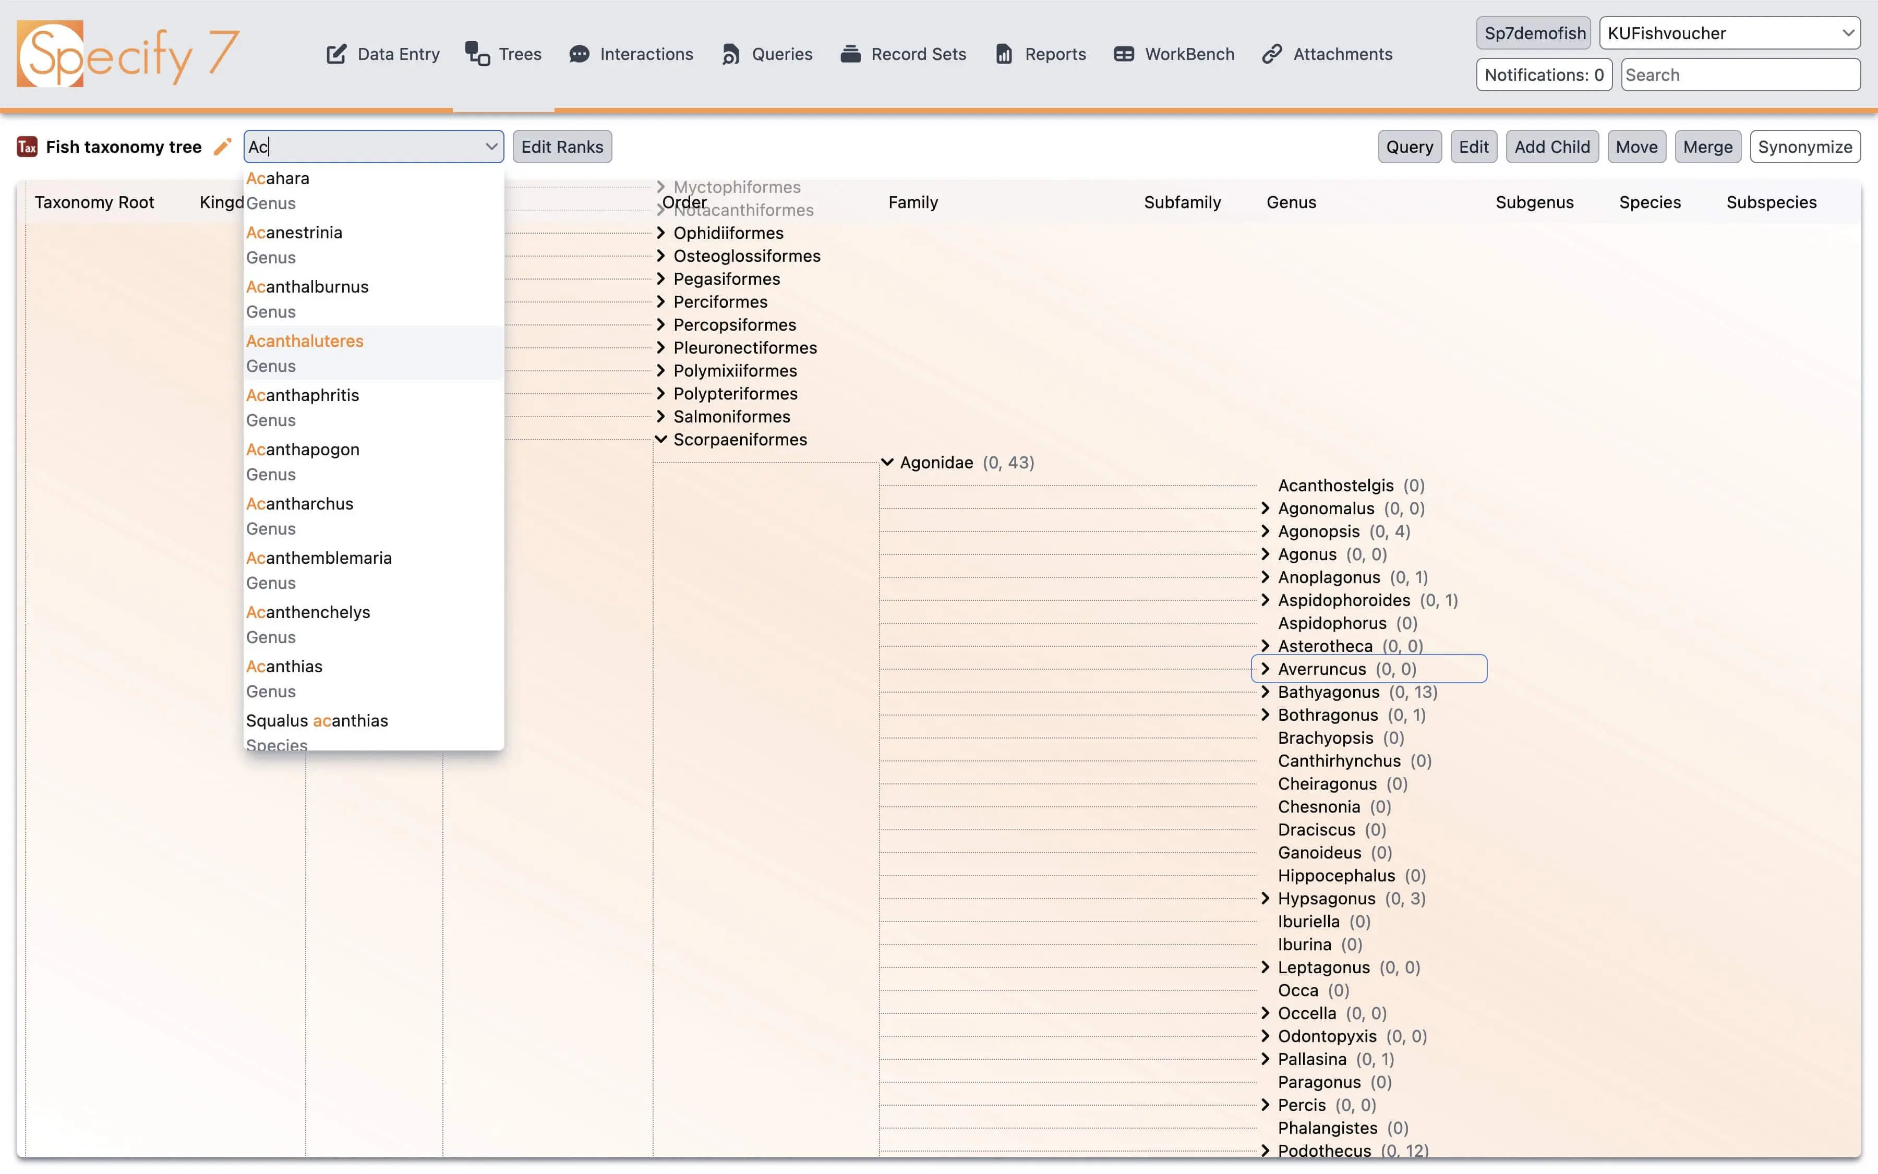Click the Trees hierarchy icon
The image size is (1878, 1174).
[477, 54]
